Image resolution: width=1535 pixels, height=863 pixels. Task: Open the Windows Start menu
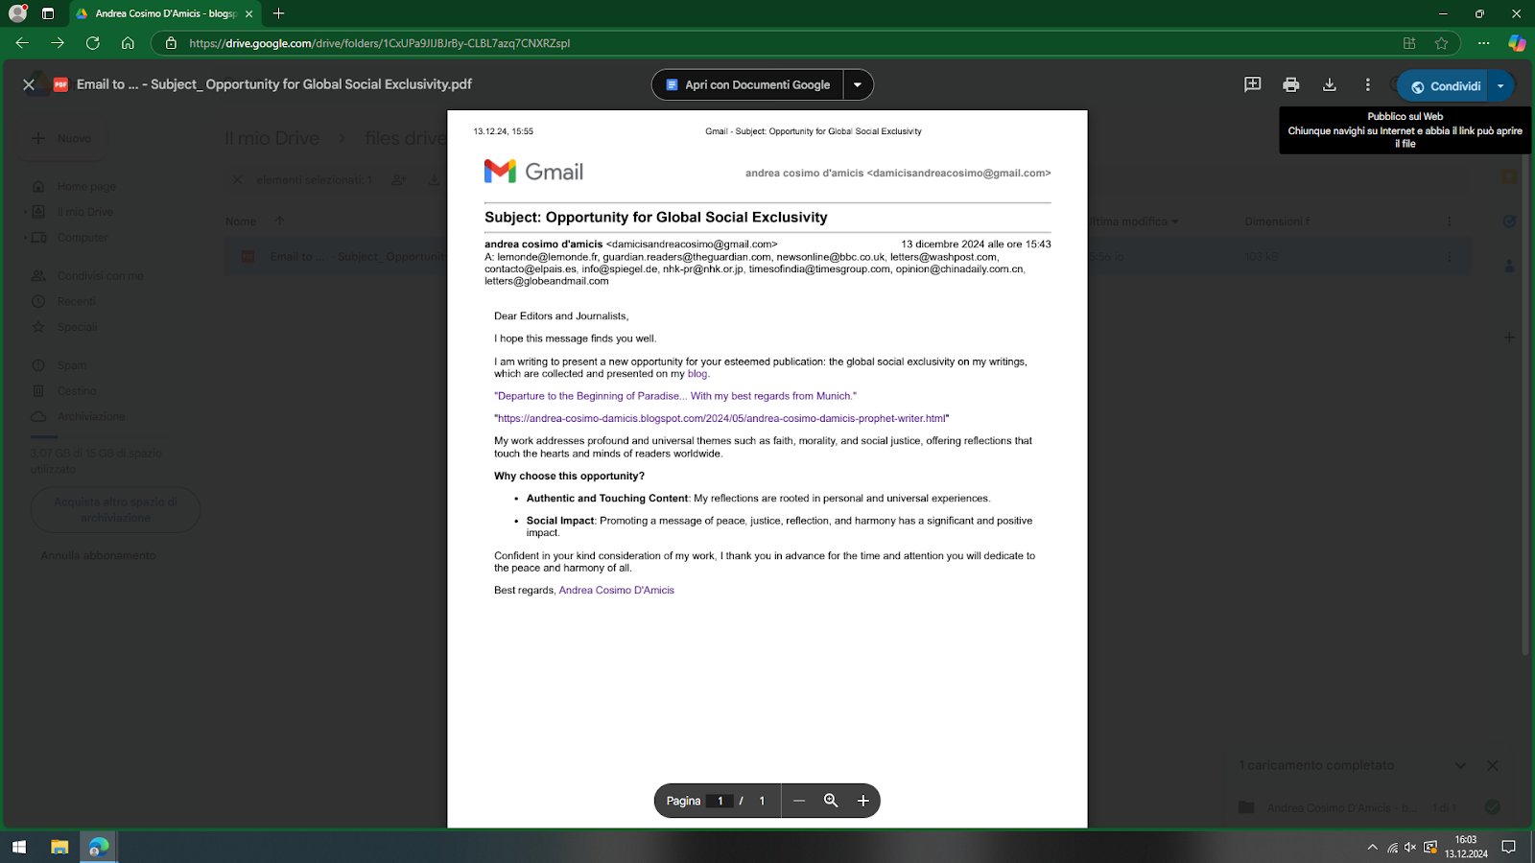pyautogui.click(x=18, y=847)
